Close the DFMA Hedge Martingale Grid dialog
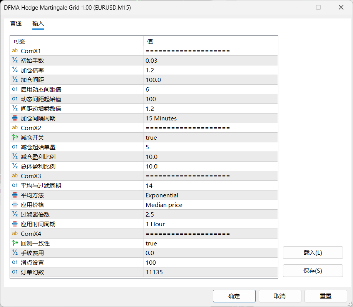 point(341,7)
